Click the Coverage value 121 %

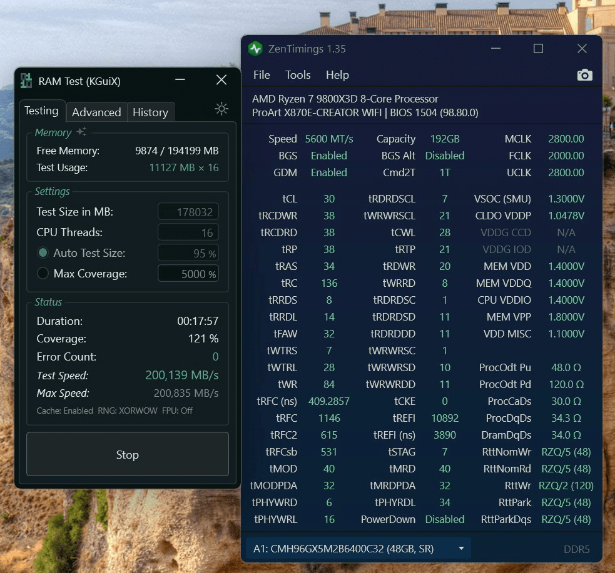[203, 339]
